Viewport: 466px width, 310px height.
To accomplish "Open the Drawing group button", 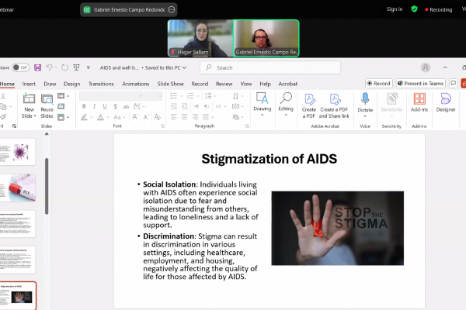I will tap(263, 104).
